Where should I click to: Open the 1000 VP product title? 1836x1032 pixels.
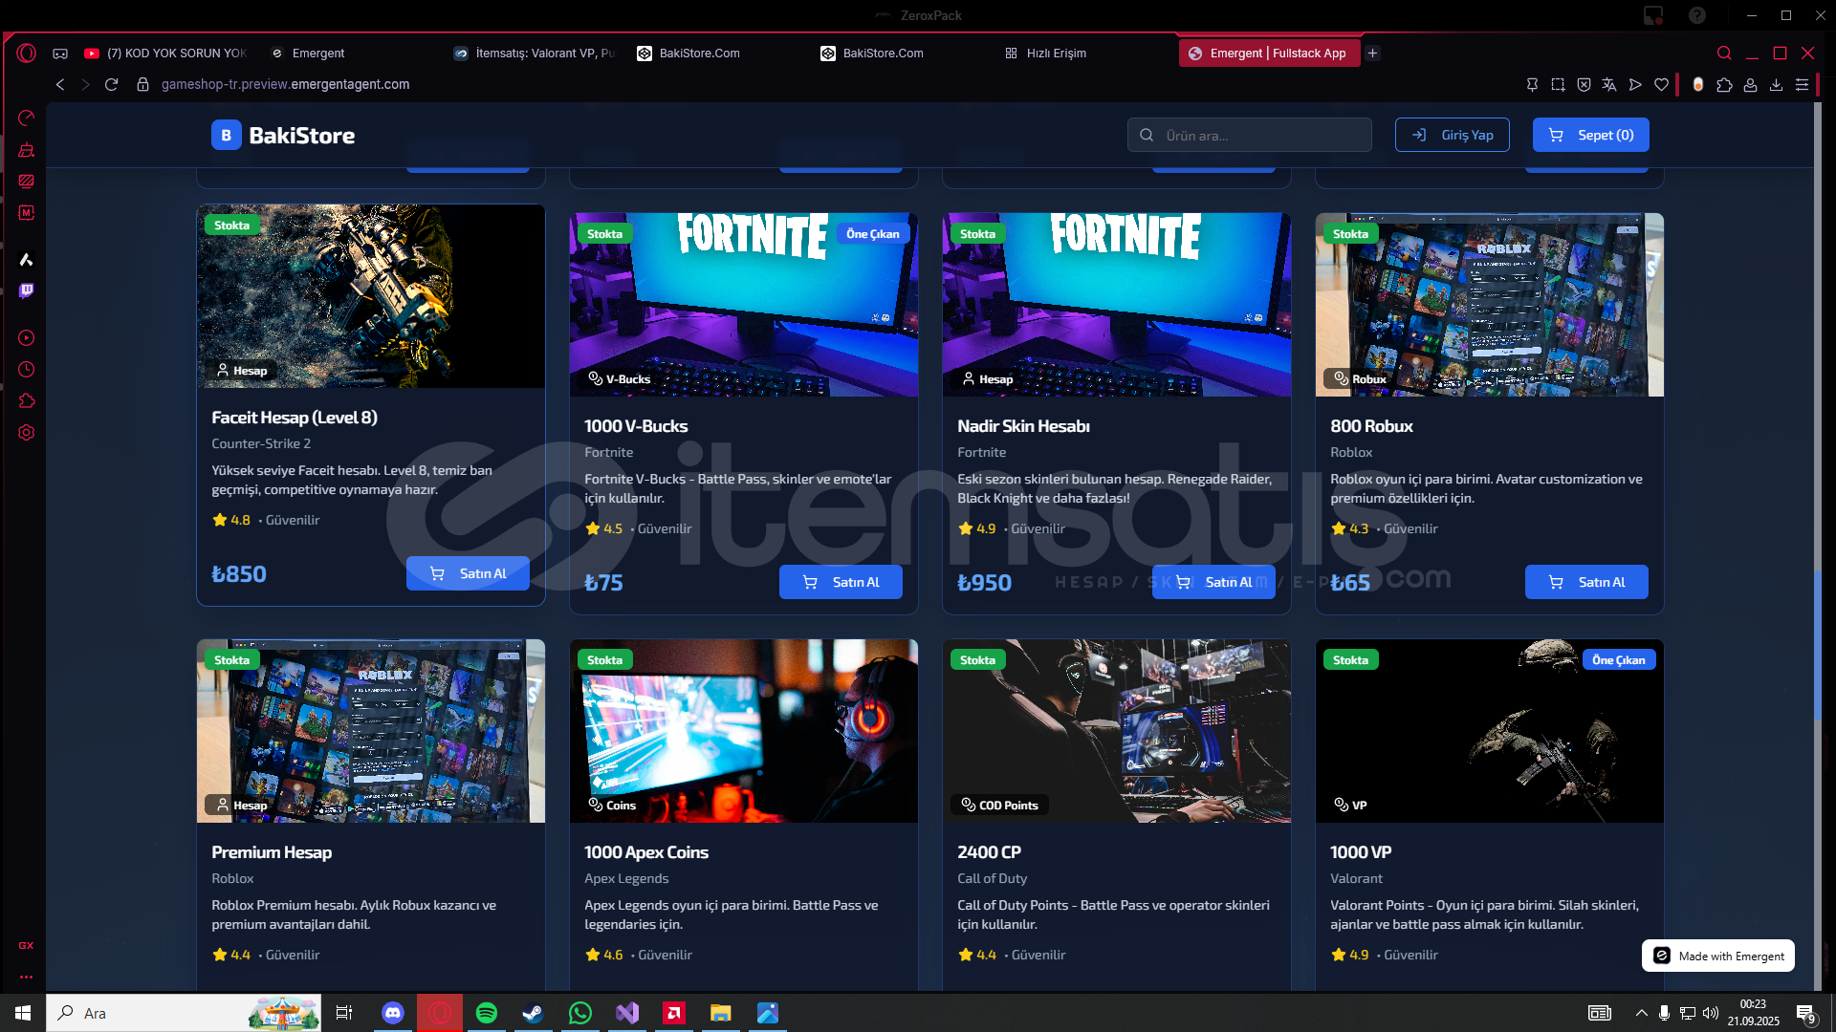[x=1361, y=852]
